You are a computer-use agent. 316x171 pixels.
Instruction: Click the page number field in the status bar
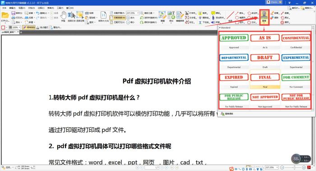click(x=153, y=167)
